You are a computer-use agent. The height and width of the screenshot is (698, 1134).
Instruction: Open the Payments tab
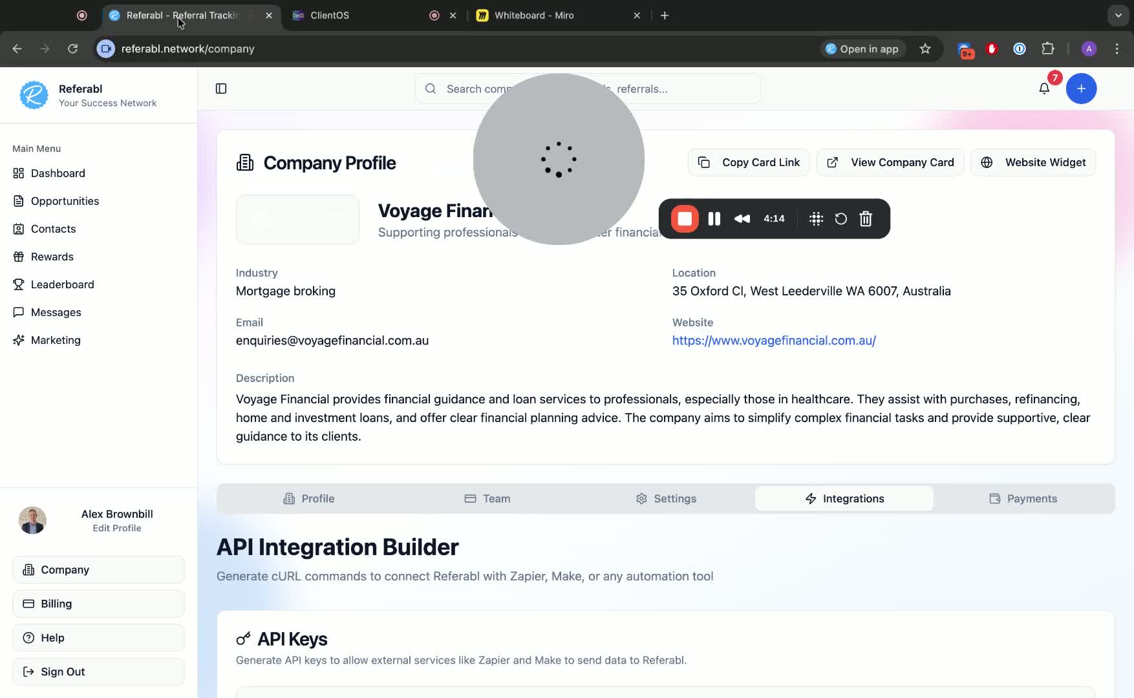pos(1023,498)
